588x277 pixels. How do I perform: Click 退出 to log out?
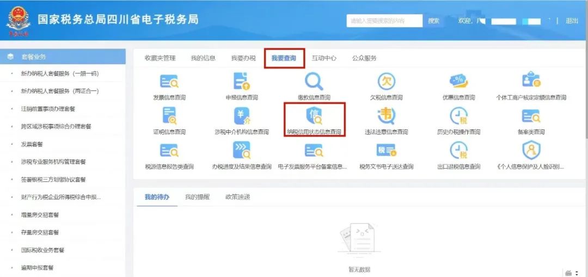(x=572, y=21)
